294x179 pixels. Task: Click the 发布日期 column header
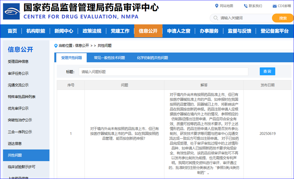click(x=268, y=85)
